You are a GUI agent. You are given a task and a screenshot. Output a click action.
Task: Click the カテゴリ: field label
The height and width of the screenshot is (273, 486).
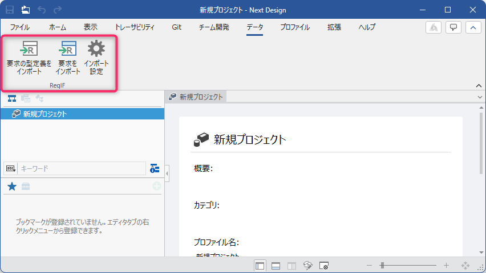tap(206, 205)
